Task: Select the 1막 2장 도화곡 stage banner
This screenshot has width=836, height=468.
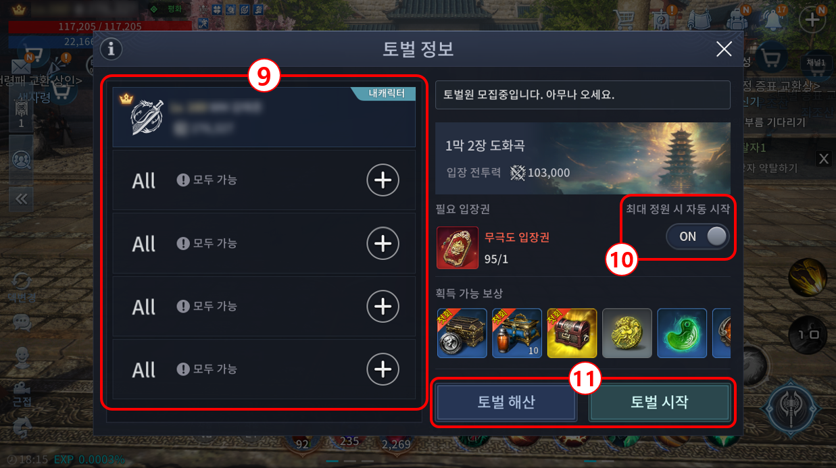Action: (583, 158)
